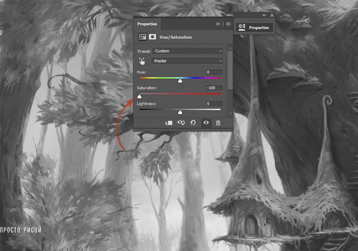Click the Lightness slider handle
This screenshot has width=358, height=251.
(x=180, y=112)
